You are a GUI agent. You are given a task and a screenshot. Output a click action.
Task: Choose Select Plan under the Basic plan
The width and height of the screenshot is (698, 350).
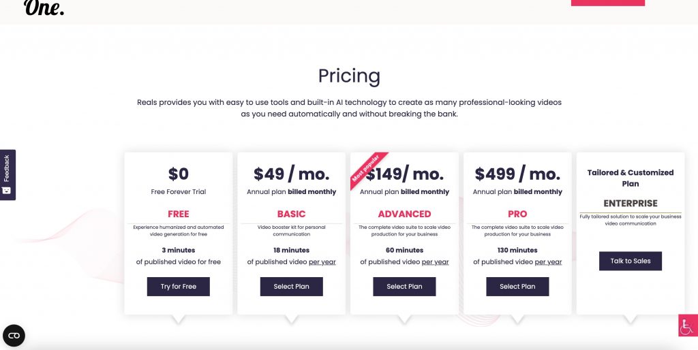click(291, 287)
